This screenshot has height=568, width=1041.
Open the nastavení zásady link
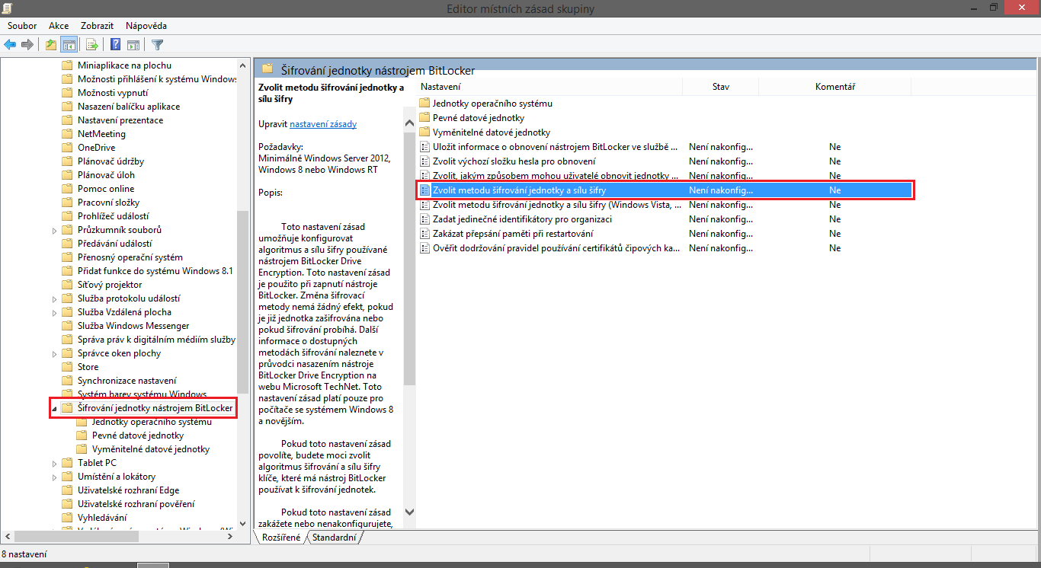pyautogui.click(x=322, y=123)
